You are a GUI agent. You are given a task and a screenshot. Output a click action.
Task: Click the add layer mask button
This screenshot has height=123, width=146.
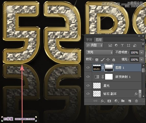click(x=109, y=101)
